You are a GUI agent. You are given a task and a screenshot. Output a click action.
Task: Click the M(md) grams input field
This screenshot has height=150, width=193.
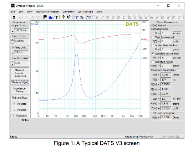(x=166, y=66)
